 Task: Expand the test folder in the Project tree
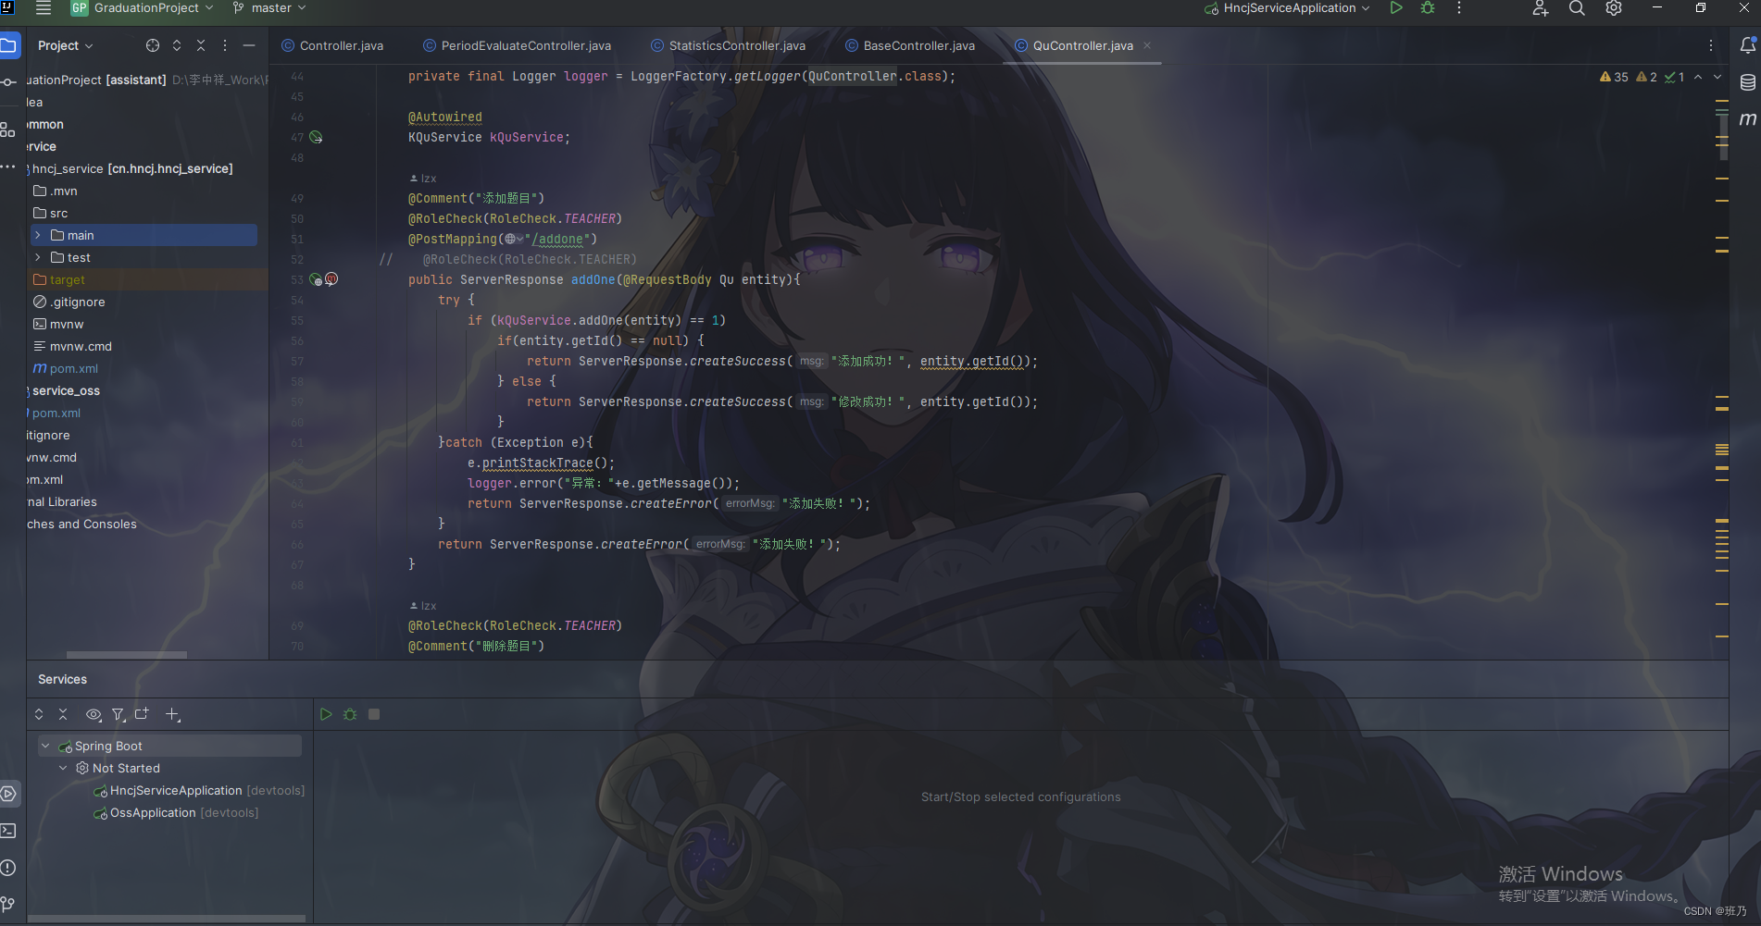coord(37,257)
